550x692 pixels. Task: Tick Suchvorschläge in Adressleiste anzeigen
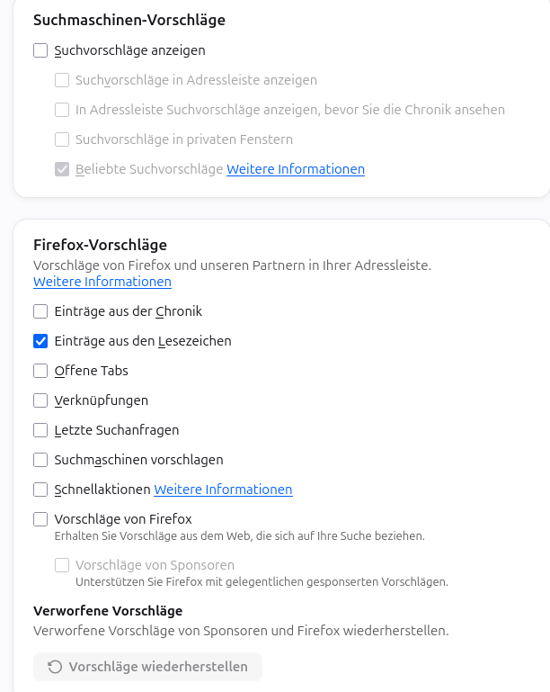tap(62, 80)
